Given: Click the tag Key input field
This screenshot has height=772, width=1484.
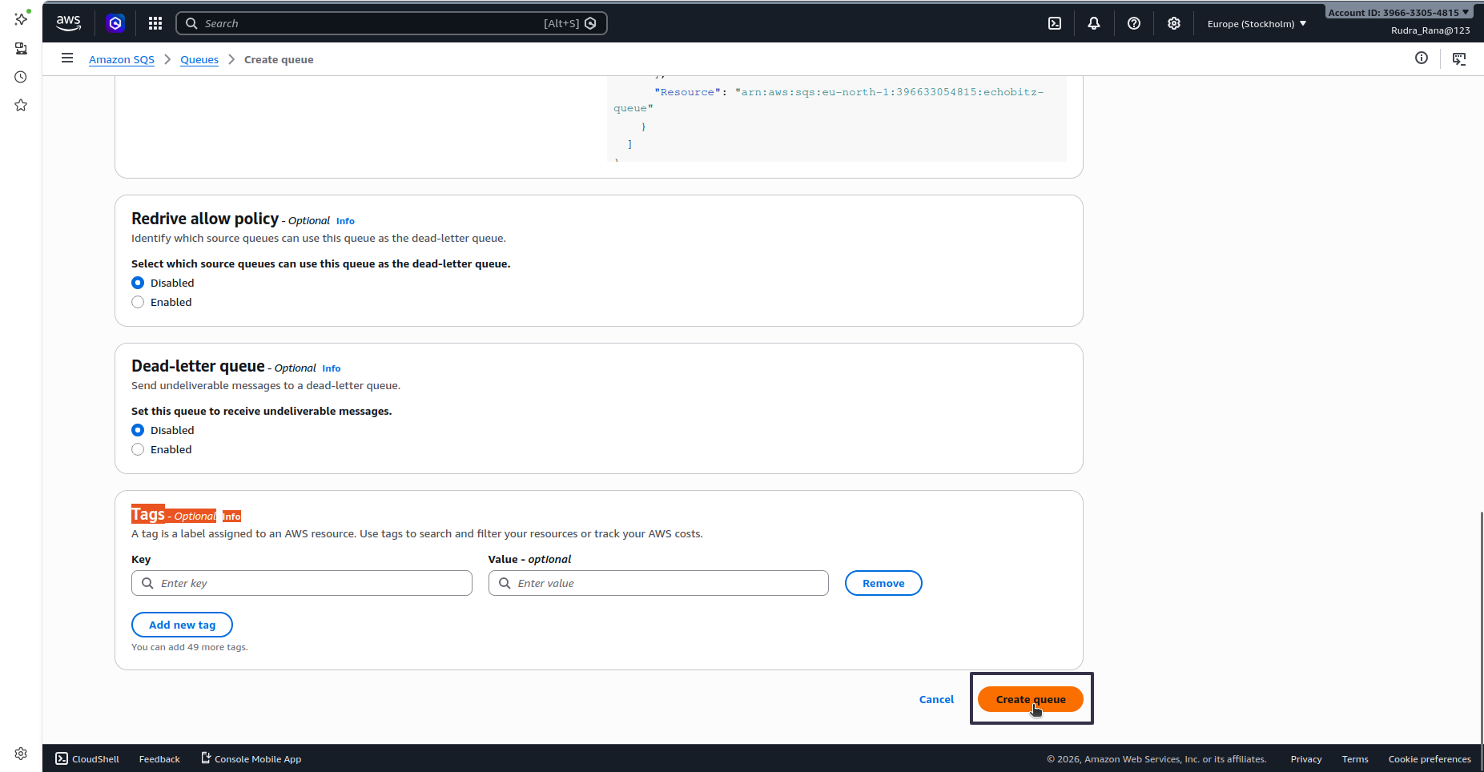Looking at the screenshot, I should click(x=302, y=583).
